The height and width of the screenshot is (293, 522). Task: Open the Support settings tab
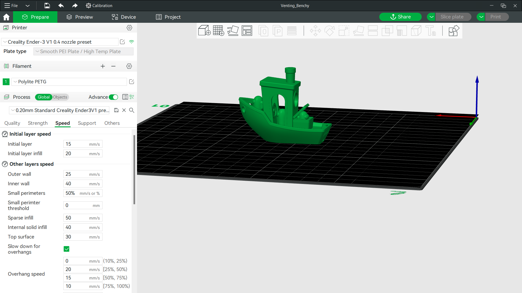87,123
